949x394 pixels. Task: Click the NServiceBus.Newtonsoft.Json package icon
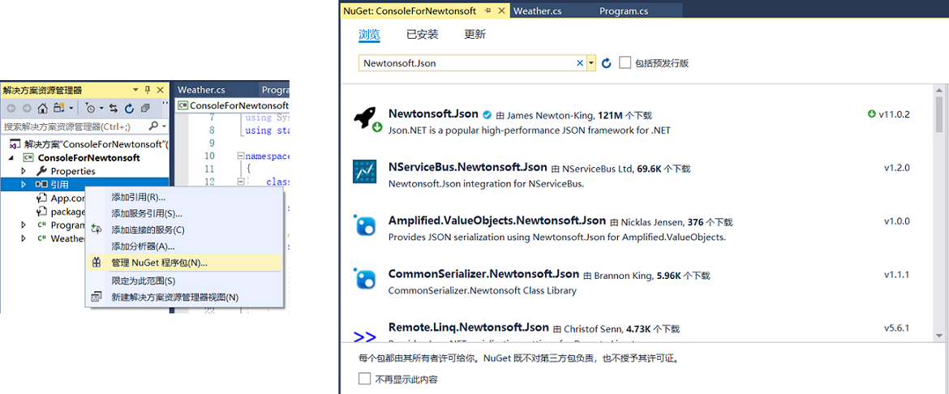(365, 171)
